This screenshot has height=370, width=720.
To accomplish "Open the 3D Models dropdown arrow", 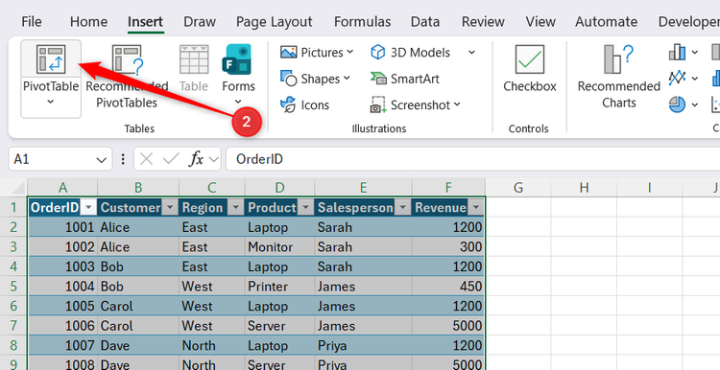I will tap(471, 53).
